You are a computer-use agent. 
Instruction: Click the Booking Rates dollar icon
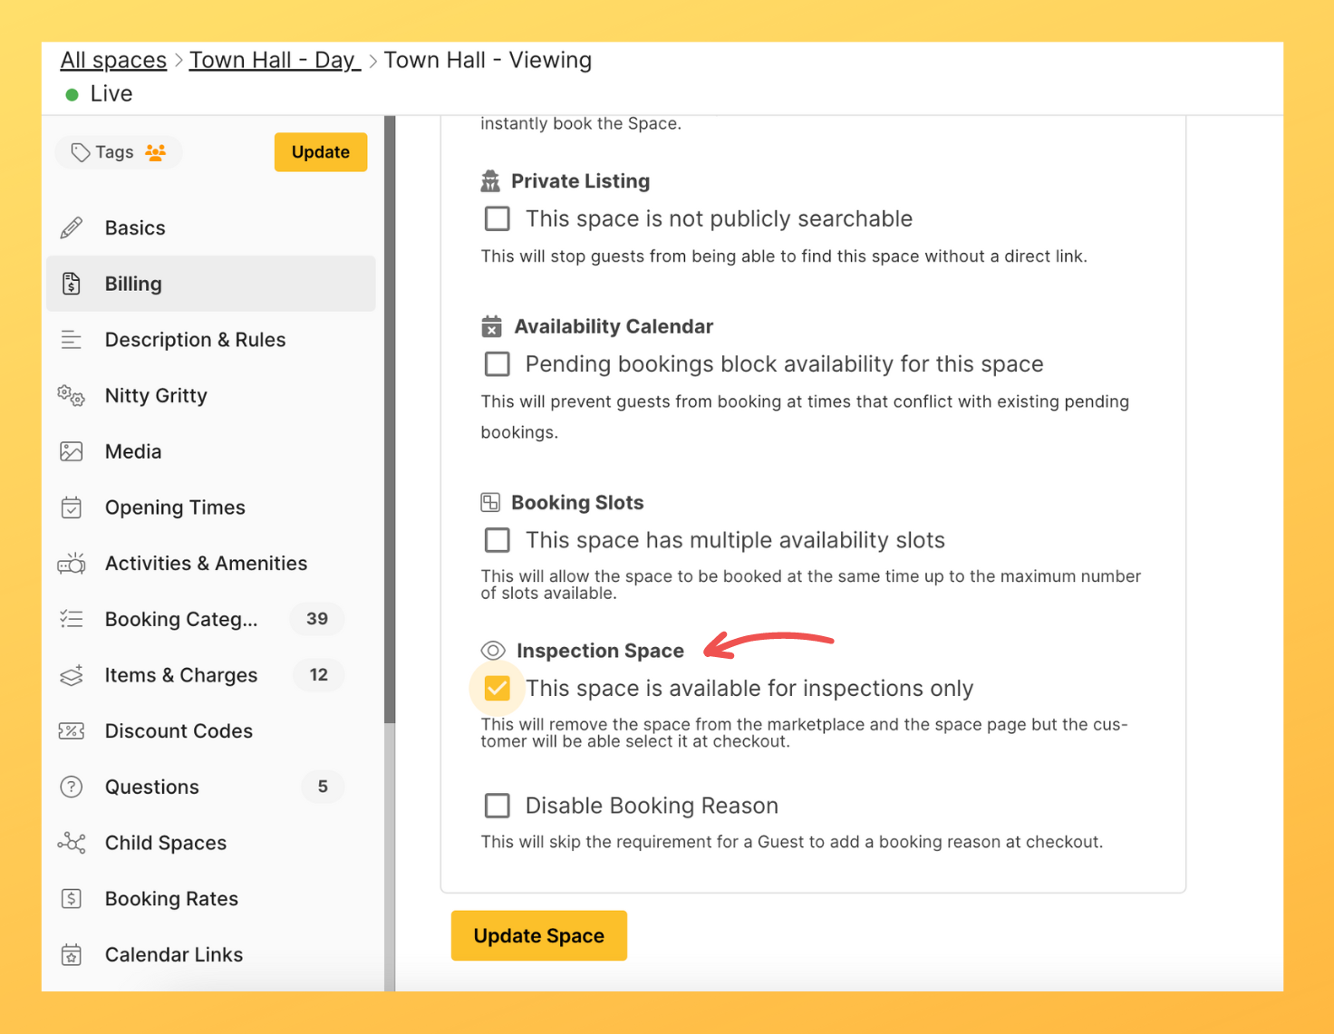click(72, 899)
